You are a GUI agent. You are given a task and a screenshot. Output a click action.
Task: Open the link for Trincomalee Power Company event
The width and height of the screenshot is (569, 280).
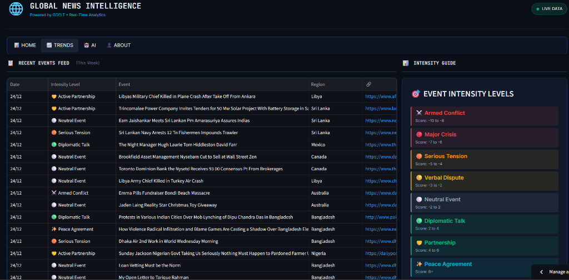tap(381, 109)
